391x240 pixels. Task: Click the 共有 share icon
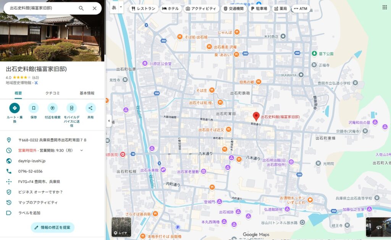[90, 108]
